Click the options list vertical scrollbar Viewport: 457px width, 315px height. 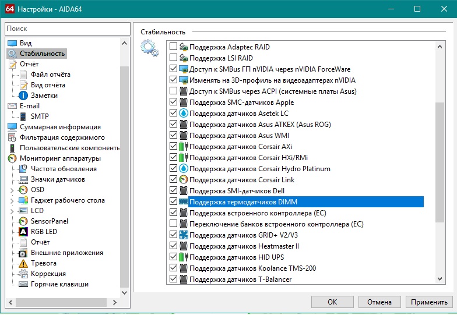(x=441, y=134)
